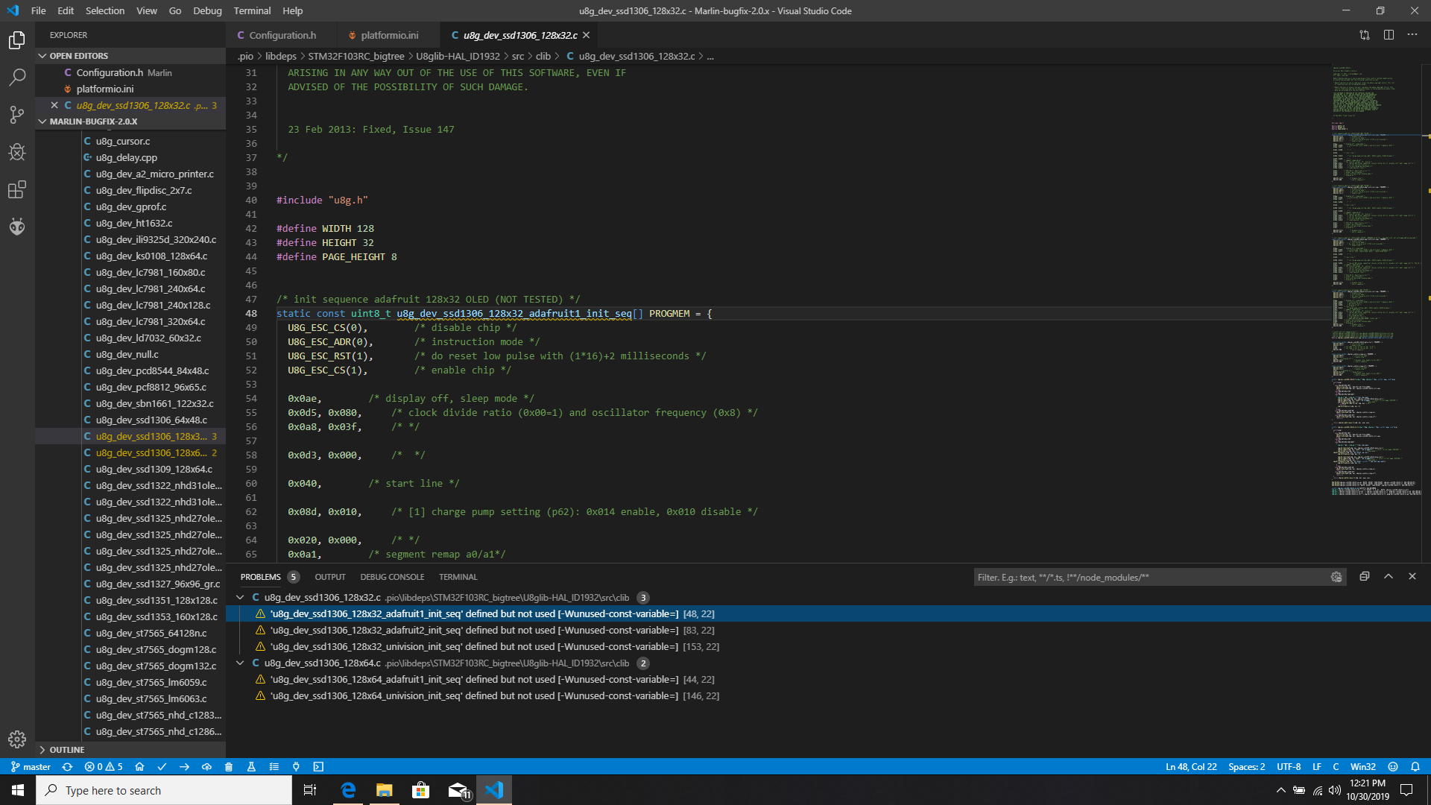
Task: Click the UTF-8 encoding indicator
Action: click(x=1288, y=766)
